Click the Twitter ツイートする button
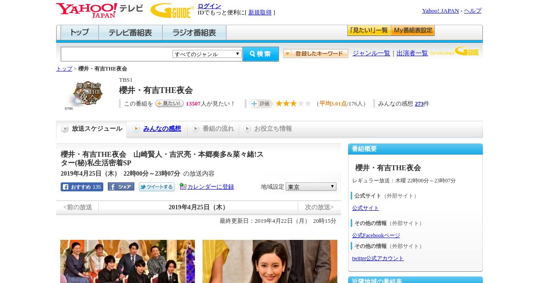Image resolution: width=539 pixels, height=283 pixels. click(156, 187)
